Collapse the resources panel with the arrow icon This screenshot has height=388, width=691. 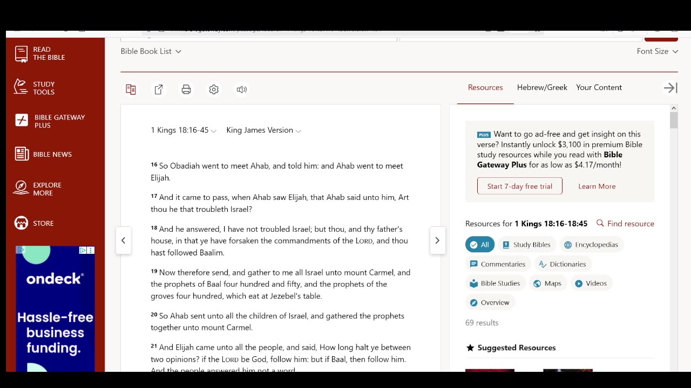(x=670, y=88)
